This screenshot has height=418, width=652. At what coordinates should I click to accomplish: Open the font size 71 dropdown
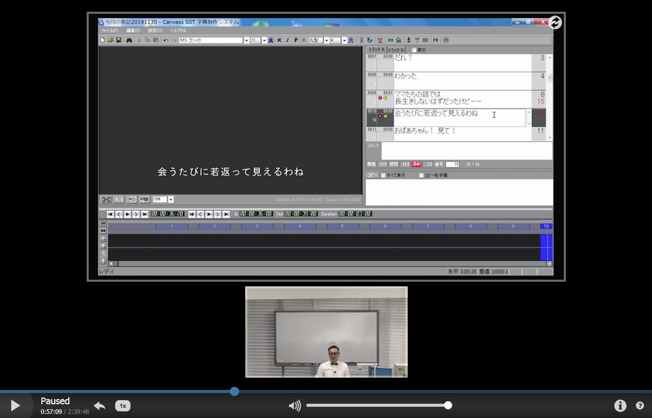coord(264,40)
